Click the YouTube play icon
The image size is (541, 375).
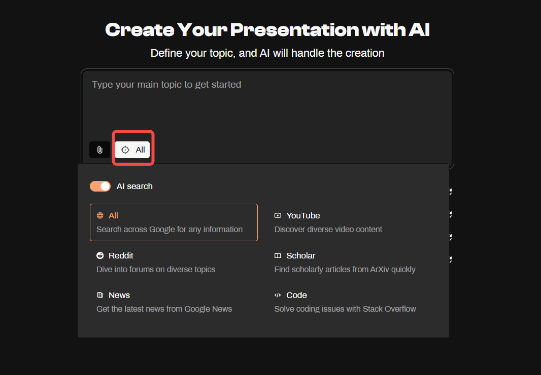pyautogui.click(x=278, y=215)
